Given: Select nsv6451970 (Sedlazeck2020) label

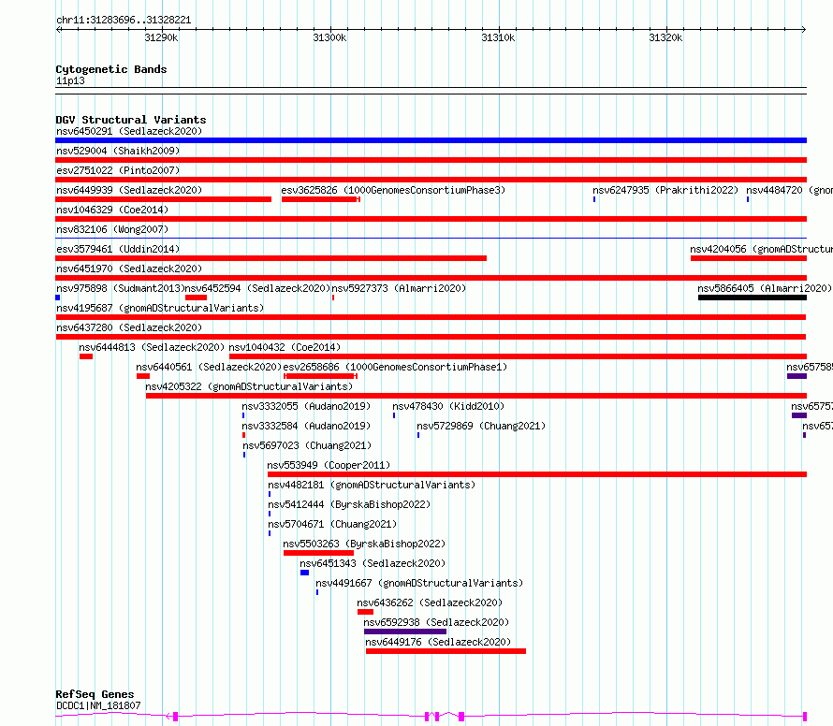Looking at the screenshot, I should pos(129,269).
